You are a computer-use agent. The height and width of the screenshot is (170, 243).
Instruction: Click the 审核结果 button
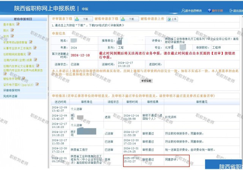pyautogui.click(x=146, y=81)
